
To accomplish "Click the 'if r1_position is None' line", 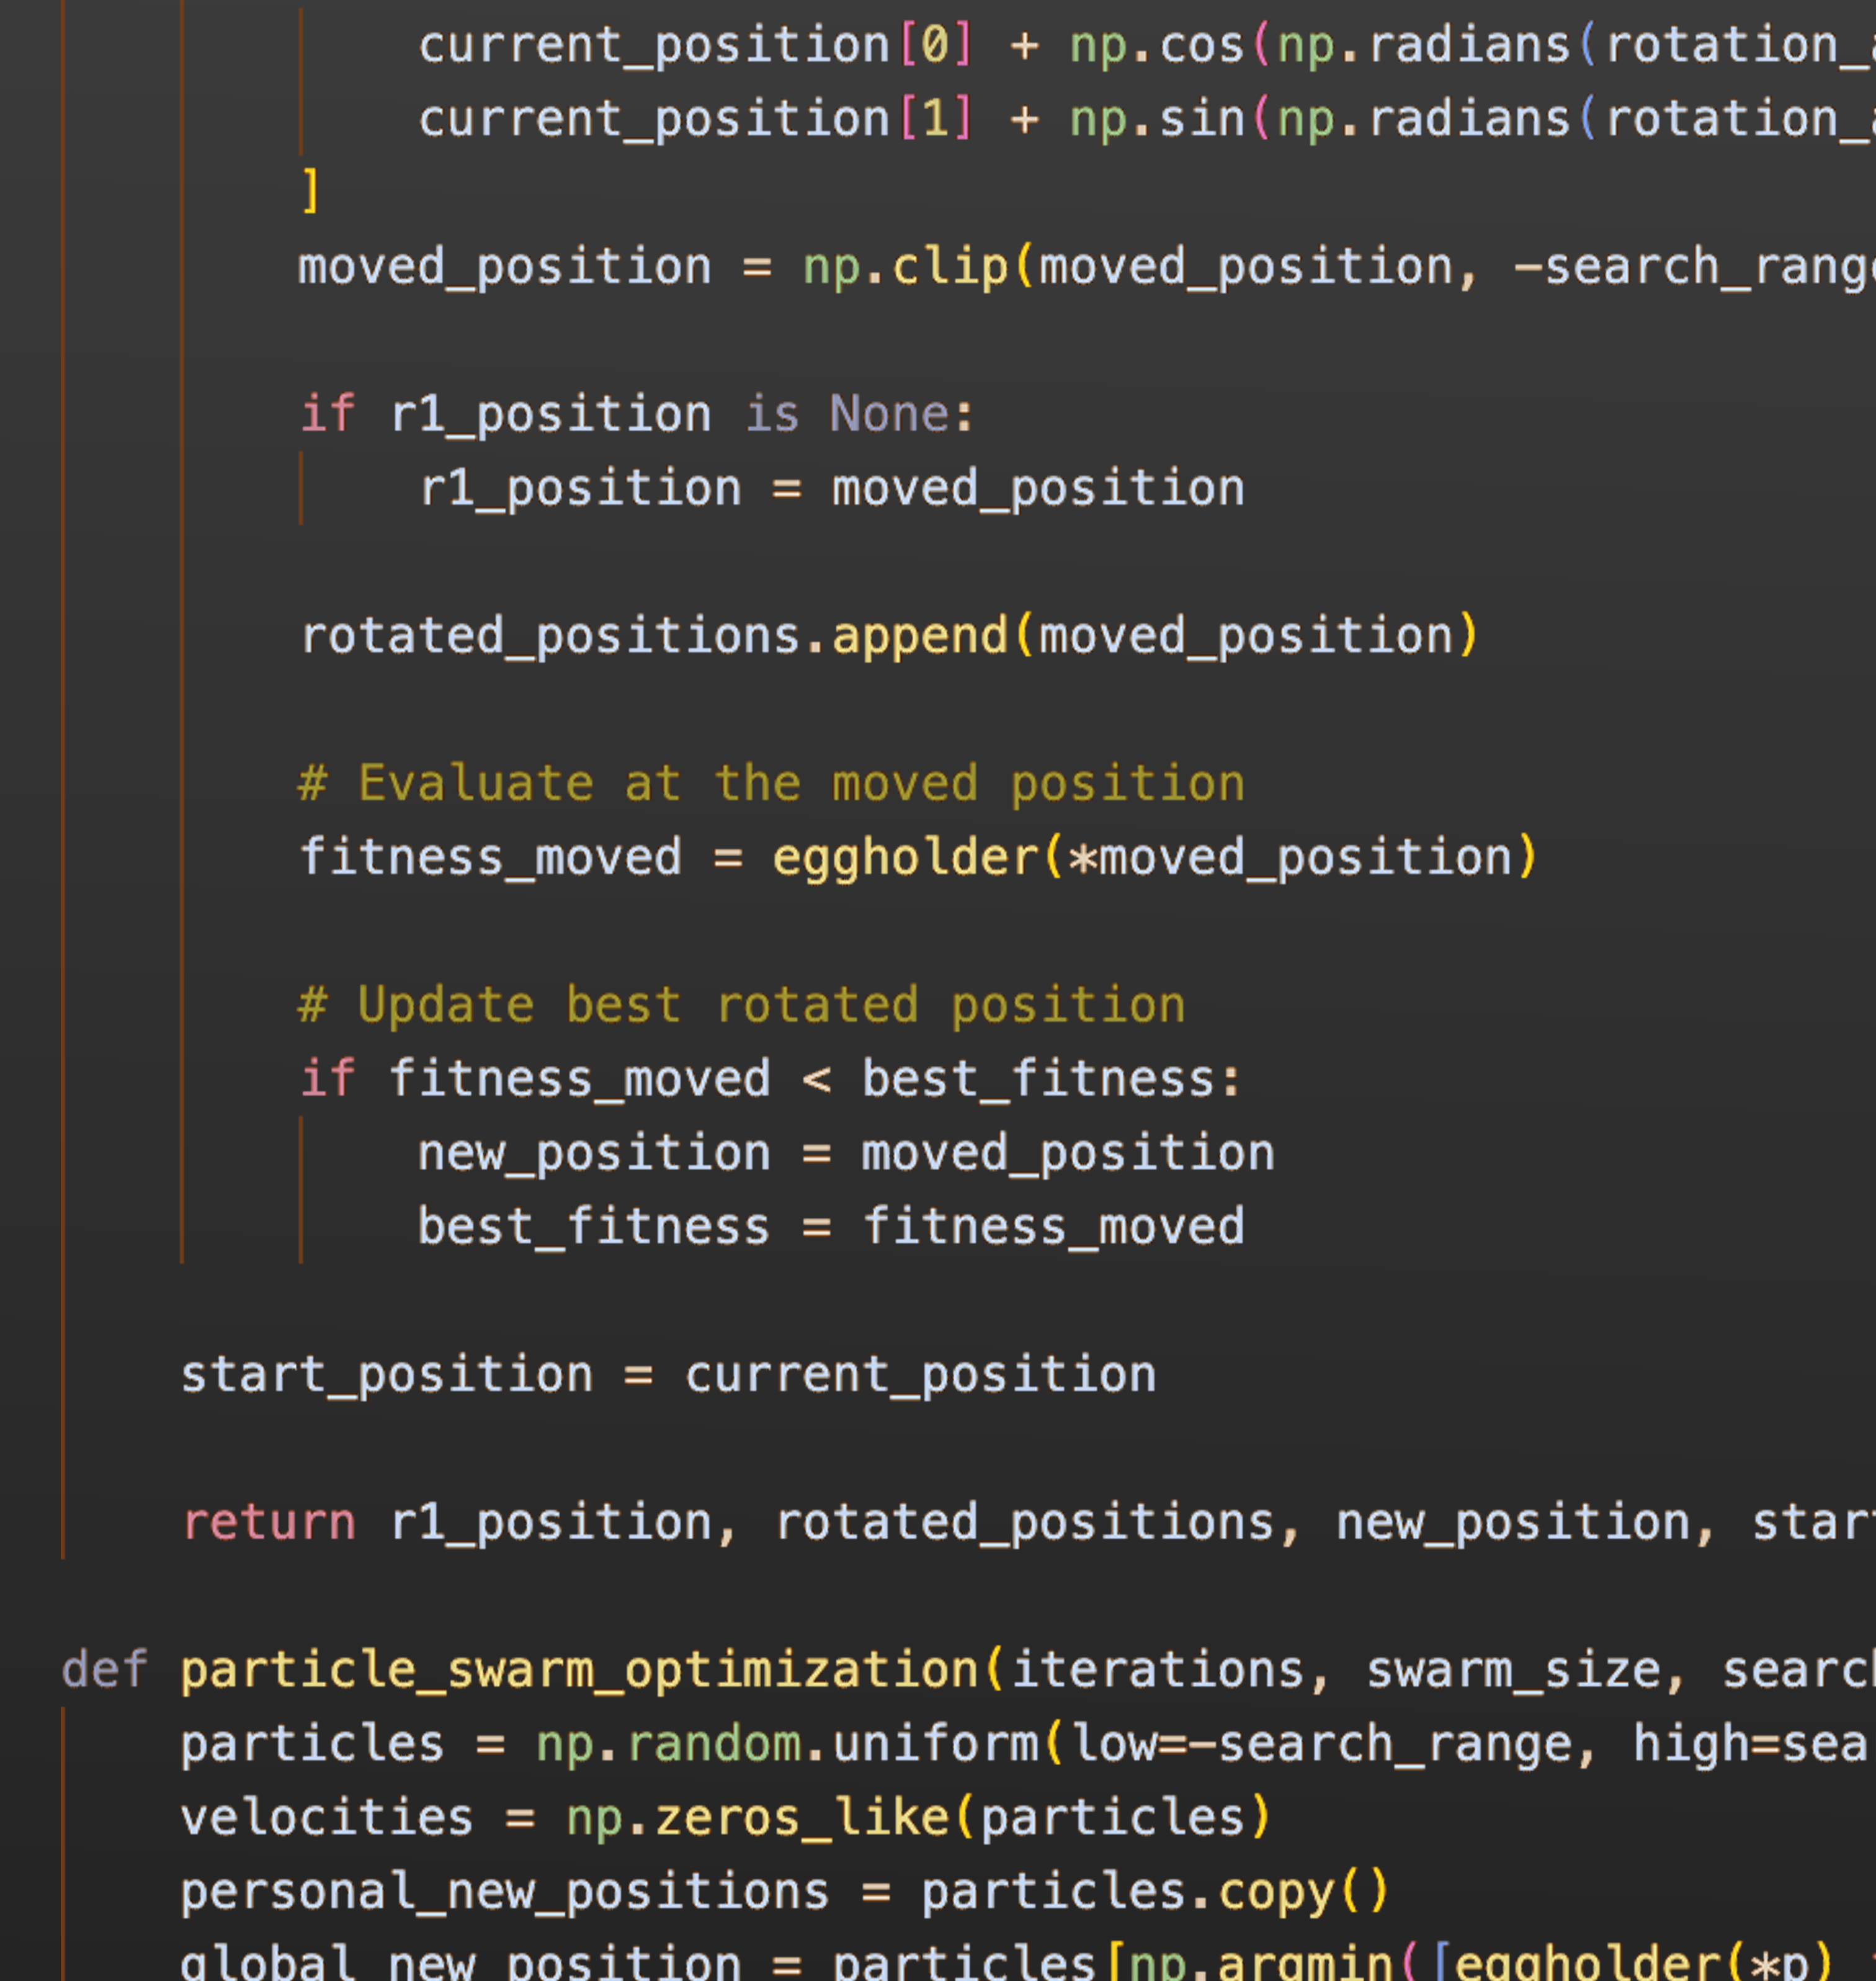I will click(636, 414).
